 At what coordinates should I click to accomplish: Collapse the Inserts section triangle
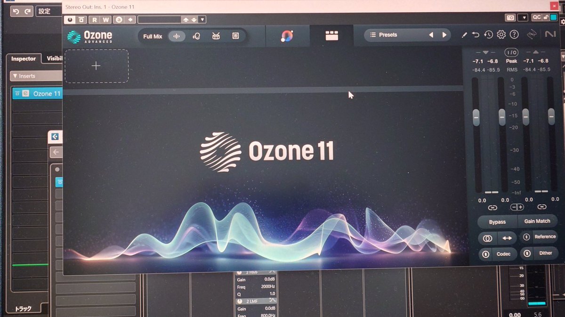tap(15, 76)
